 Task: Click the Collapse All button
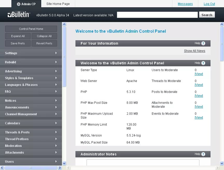point(44,36)
